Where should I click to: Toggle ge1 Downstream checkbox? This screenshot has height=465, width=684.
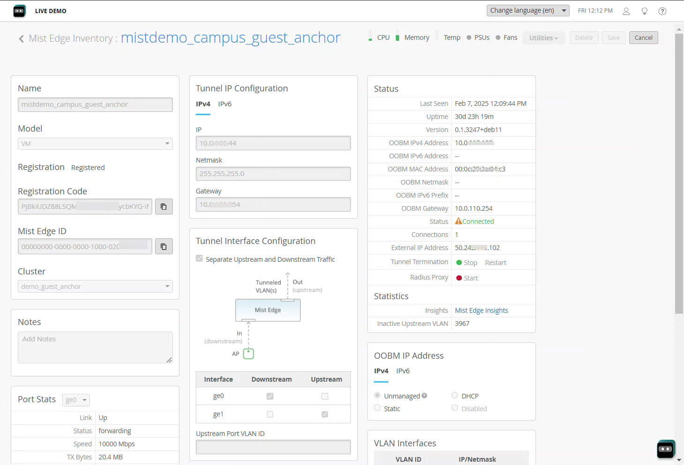pos(270,414)
